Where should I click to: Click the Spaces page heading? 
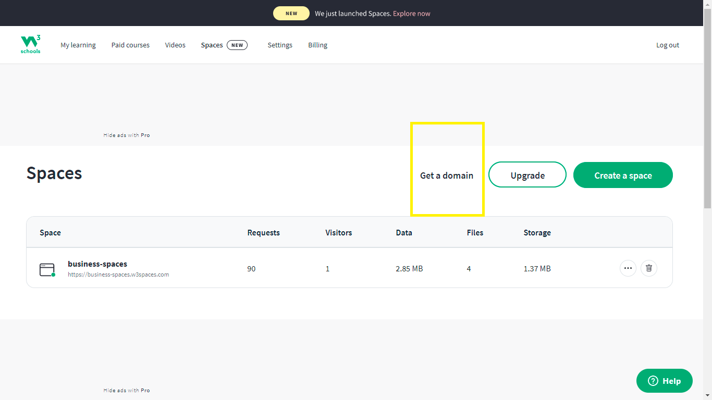(x=54, y=173)
